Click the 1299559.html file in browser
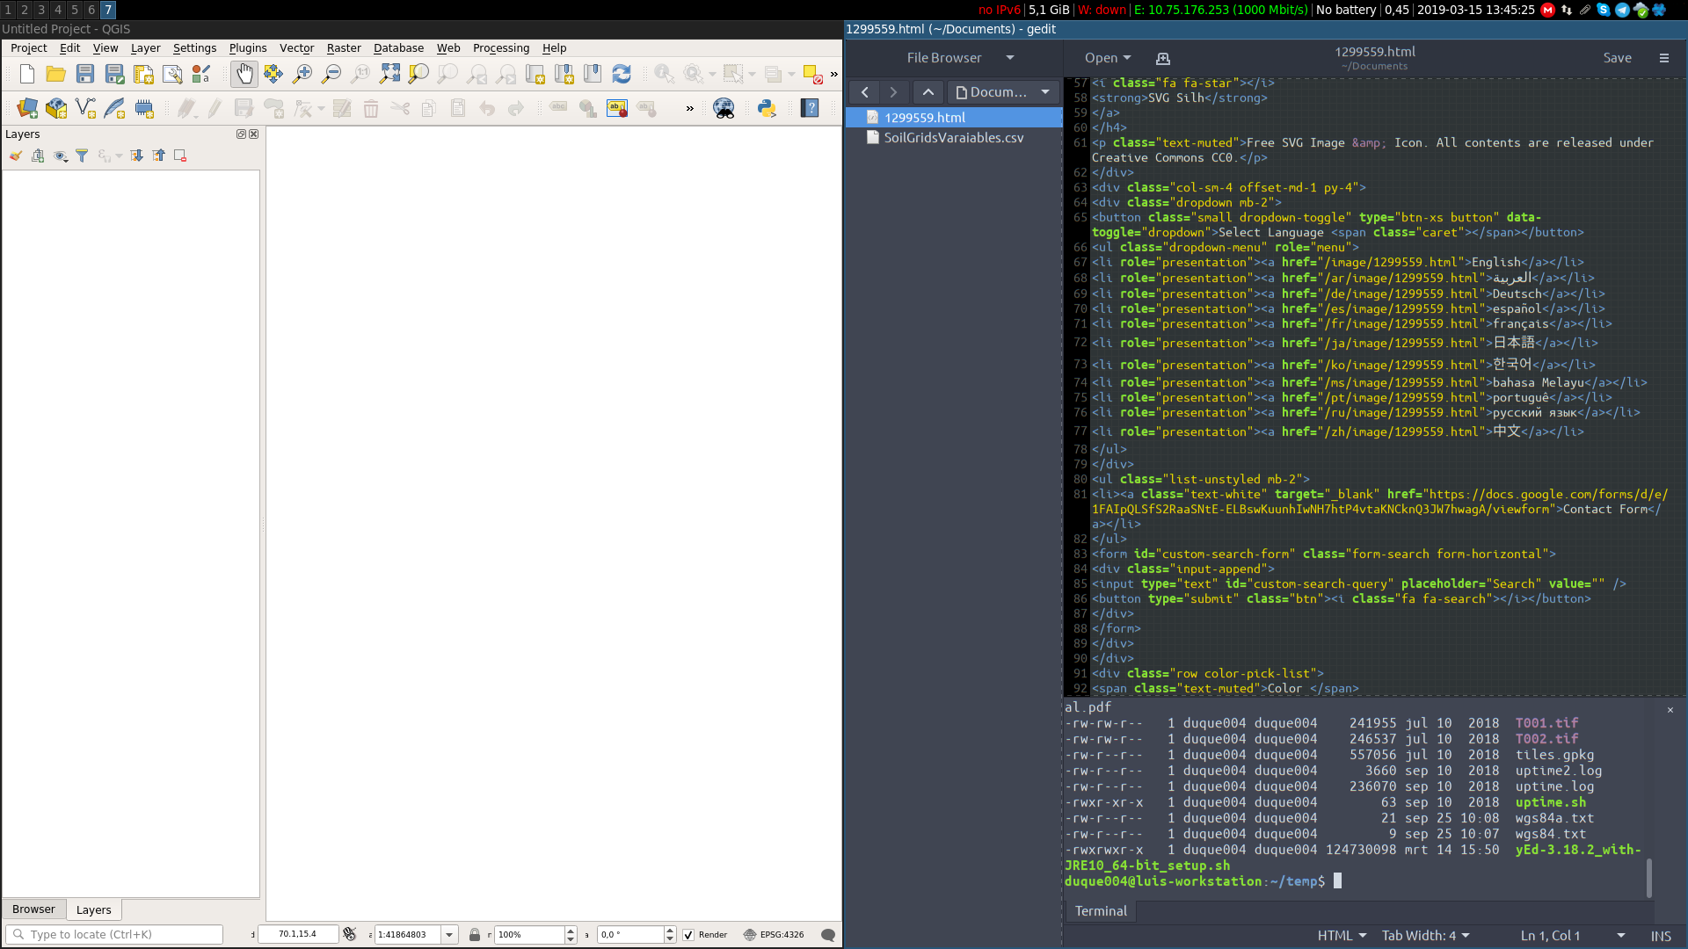The width and height of the screenshot is (1688, 949). (x=925, y=116)
